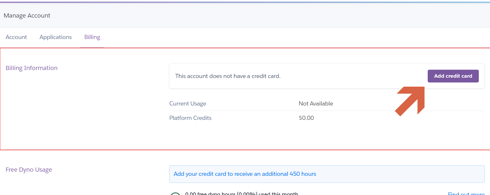Click the Billing Information section heading
The image size is (490, 195).
point(32,68)
